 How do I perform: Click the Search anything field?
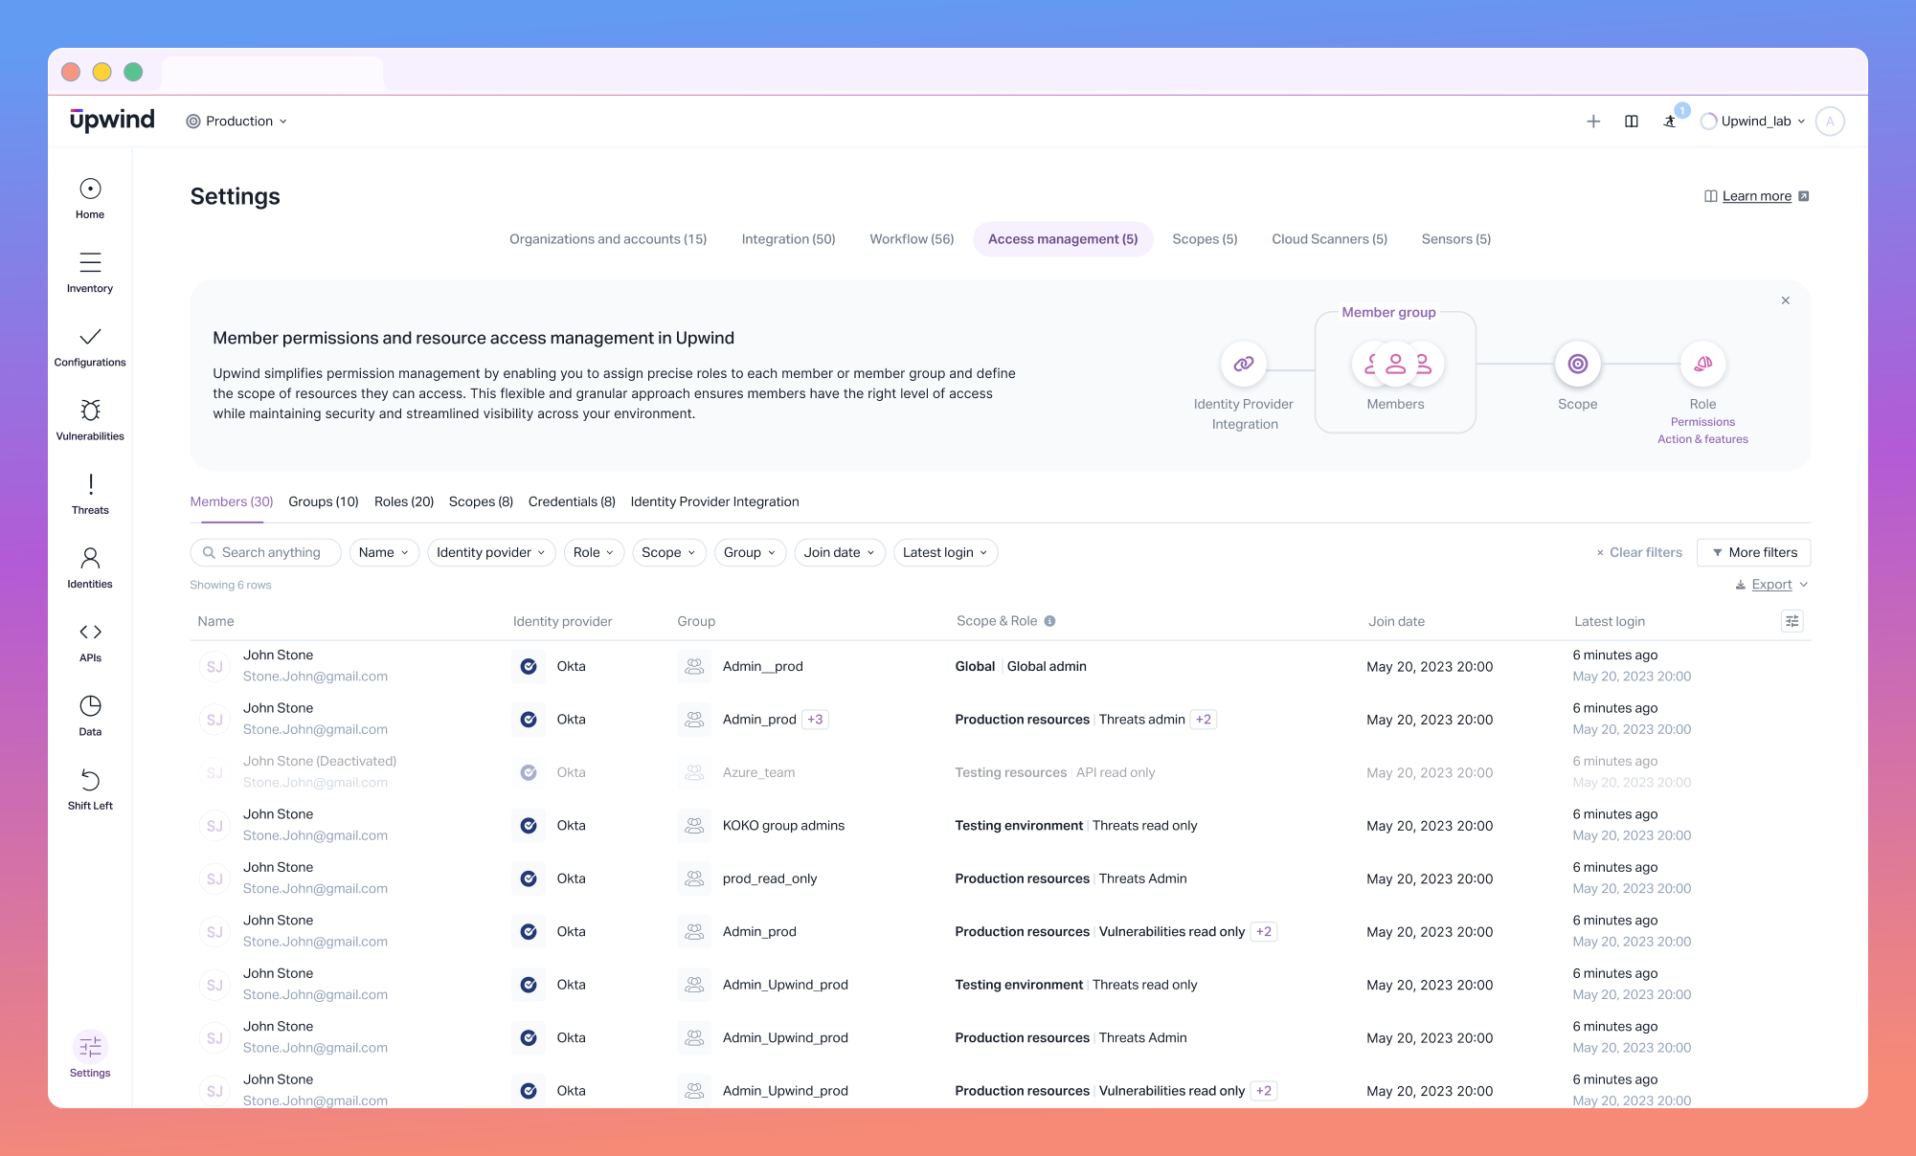[271, 552]
